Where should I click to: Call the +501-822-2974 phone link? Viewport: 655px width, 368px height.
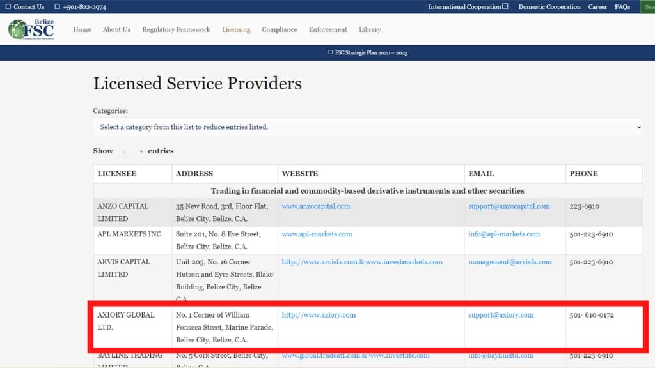(x=84, y=7)
